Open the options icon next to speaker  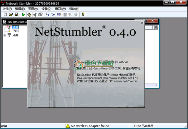tap(40, 15)
